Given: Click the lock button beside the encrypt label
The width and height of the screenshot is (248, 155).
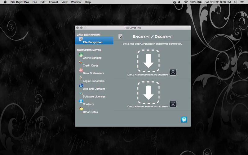Looking at the screenshot, I should click(x=173, y=72).
